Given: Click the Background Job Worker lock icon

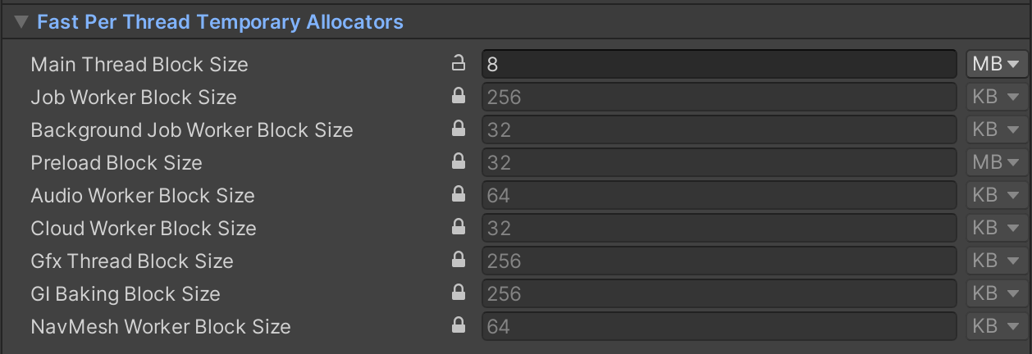Looking at the screenshot, I should click(x=459, y=129).
